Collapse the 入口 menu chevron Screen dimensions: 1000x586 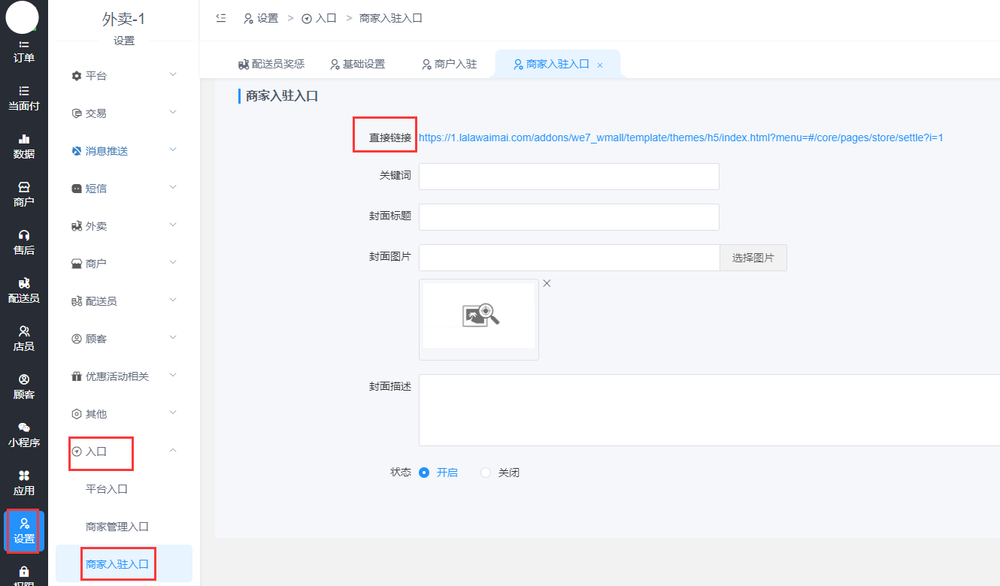[x=173, y=450]
